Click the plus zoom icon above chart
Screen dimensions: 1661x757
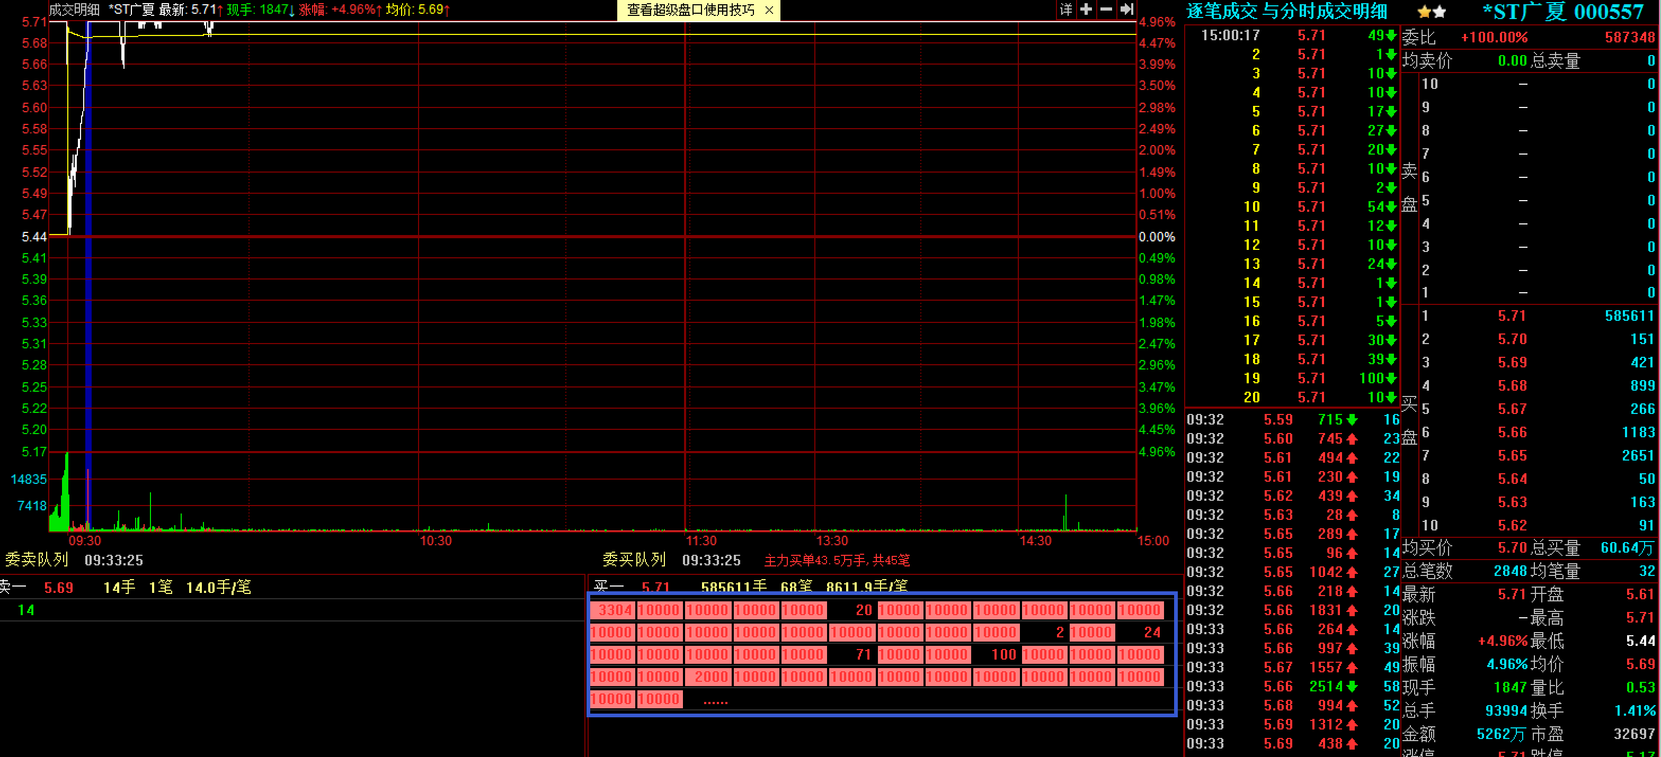point(1086,10)
